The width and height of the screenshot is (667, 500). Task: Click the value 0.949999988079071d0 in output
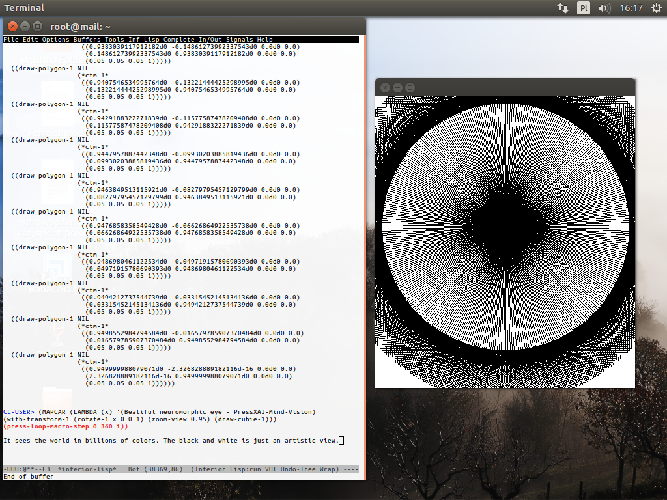(126, 369)
